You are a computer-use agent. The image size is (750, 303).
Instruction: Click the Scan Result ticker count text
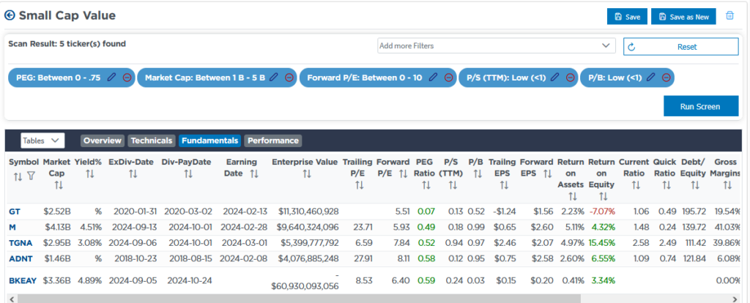pyautogui.click(x=67, y=44)
